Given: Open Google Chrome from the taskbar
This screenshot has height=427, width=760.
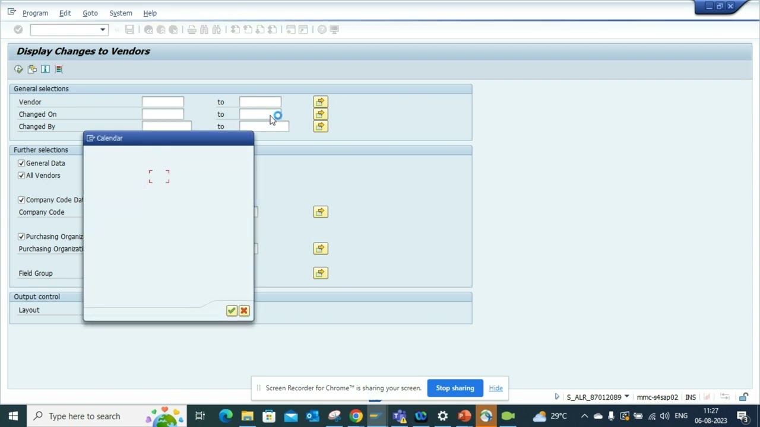Looking at the screenshot, I should pyautogui.click(x=356, y=416).
